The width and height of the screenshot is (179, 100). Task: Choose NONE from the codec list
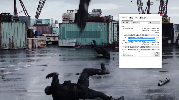(142, 39)
